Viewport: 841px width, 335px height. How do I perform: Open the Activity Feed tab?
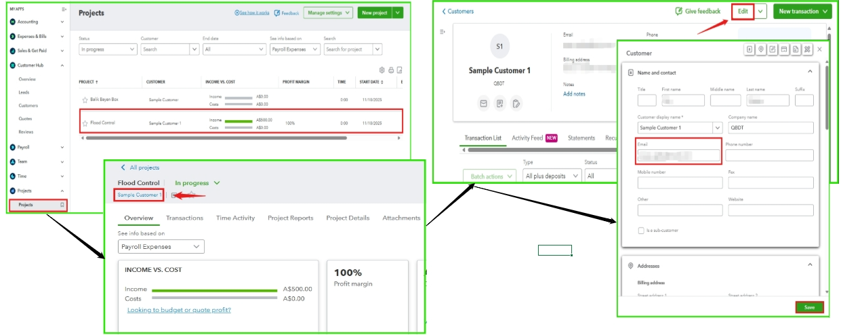534,138
